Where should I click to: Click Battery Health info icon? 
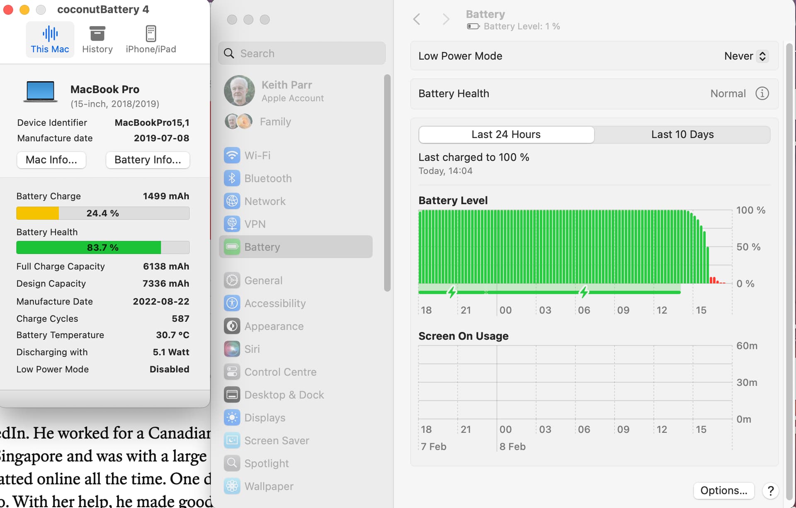coord(762,93)
